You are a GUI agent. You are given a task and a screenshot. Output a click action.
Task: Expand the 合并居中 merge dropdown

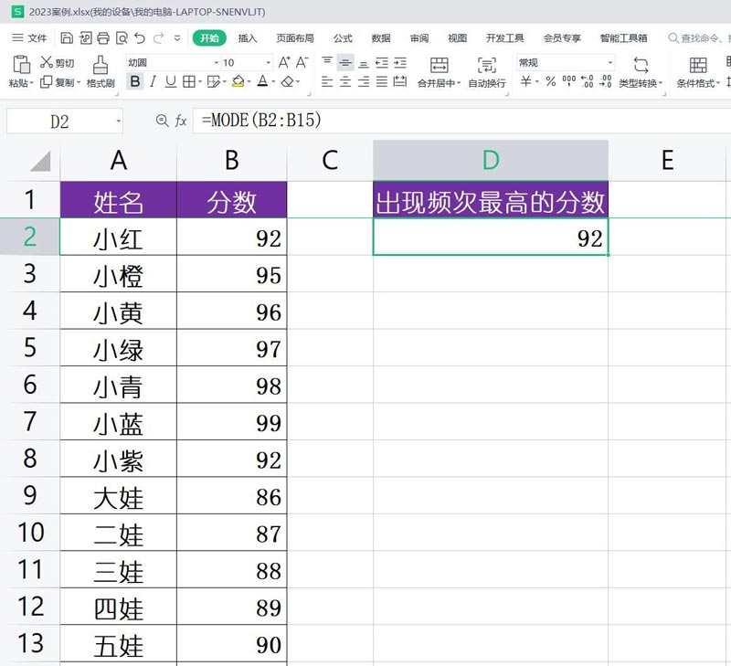click(x=459, y=83)
